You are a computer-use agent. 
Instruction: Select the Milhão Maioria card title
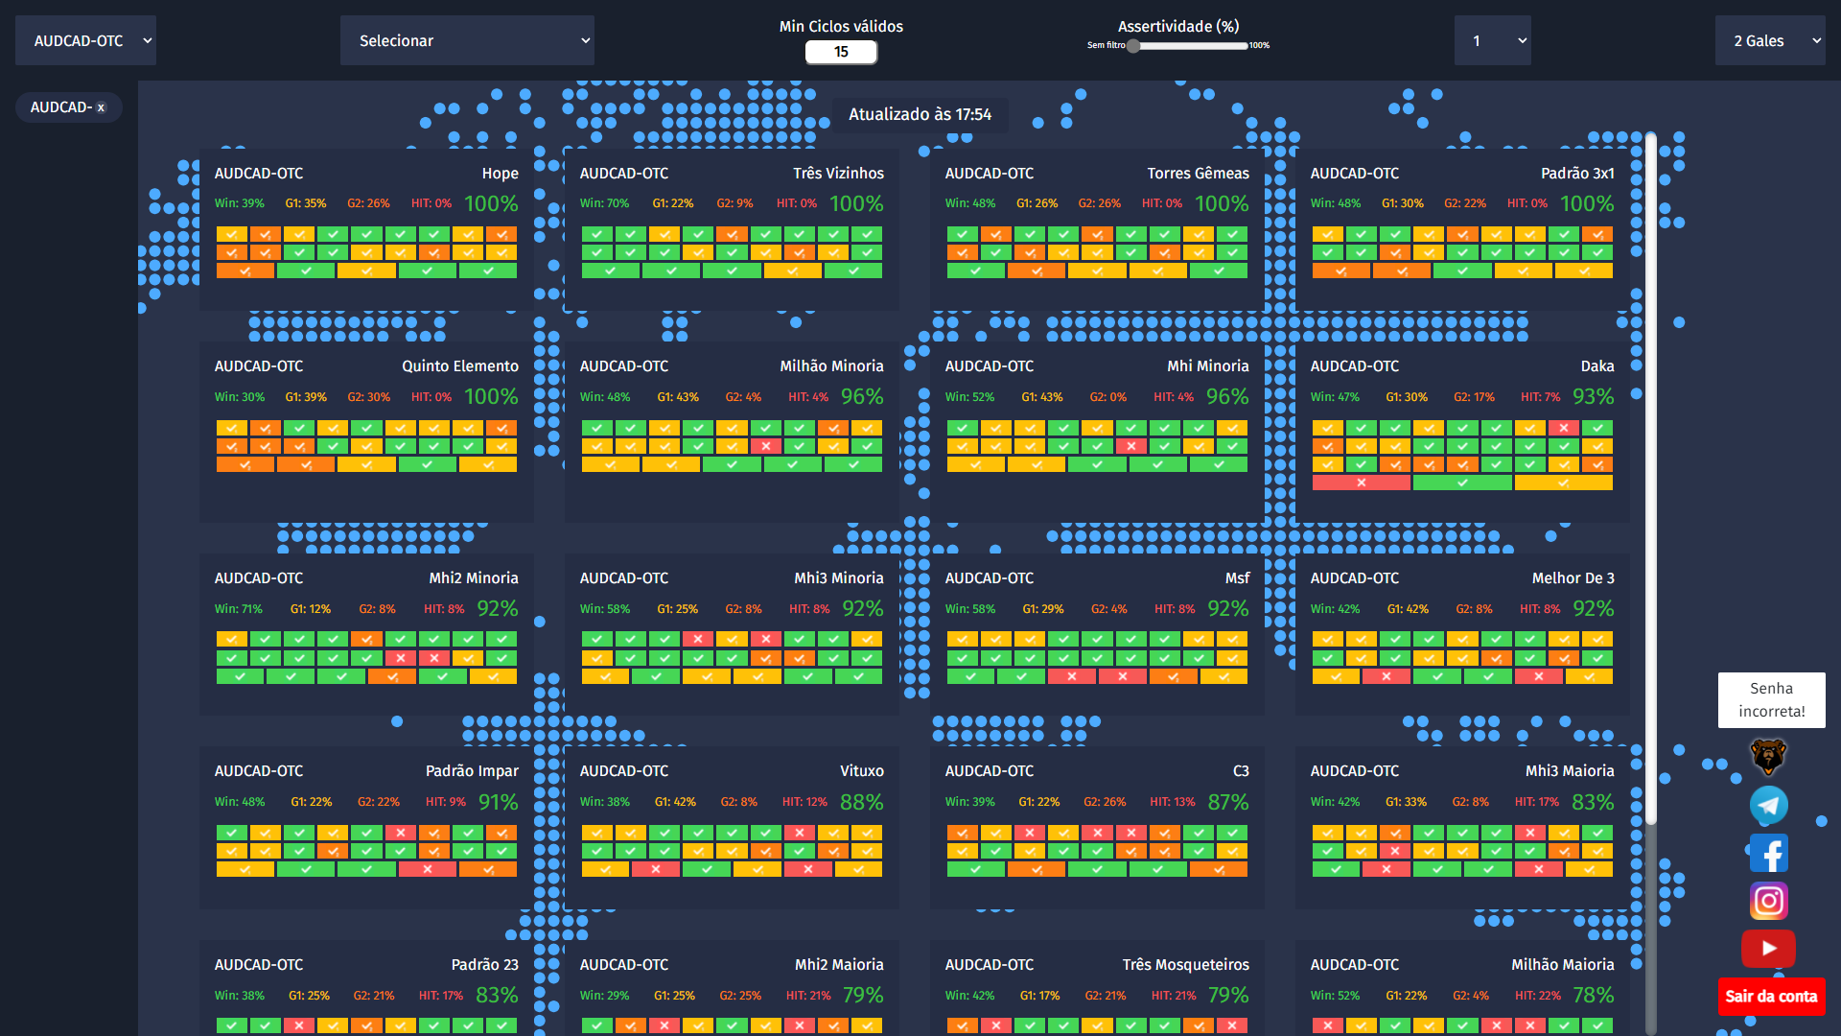pyautogui.click(x=1562, y=964)
